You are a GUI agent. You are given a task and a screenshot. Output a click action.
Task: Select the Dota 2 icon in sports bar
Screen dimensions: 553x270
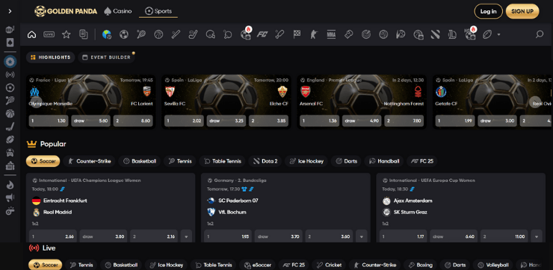[x=435, y=34]
